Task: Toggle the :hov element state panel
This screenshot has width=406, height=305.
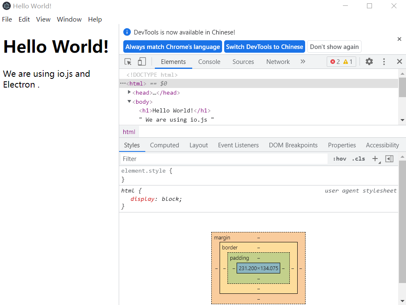Action: click(x=340, y=159)
